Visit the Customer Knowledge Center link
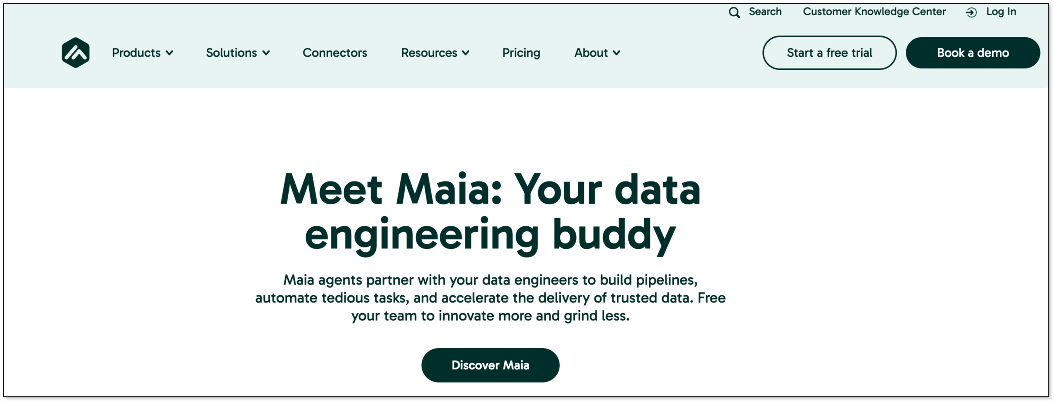Viewport: 1054px width, 402px height. [x=874, y=12]
